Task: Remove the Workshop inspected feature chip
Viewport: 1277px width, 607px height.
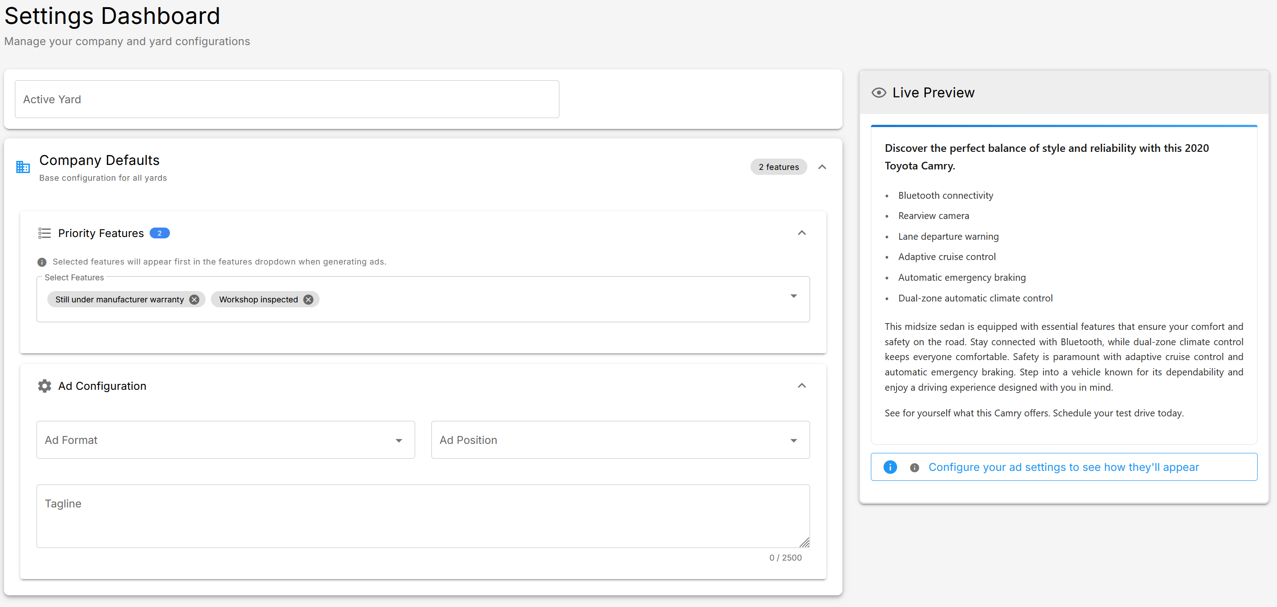Action: (308, 299)
